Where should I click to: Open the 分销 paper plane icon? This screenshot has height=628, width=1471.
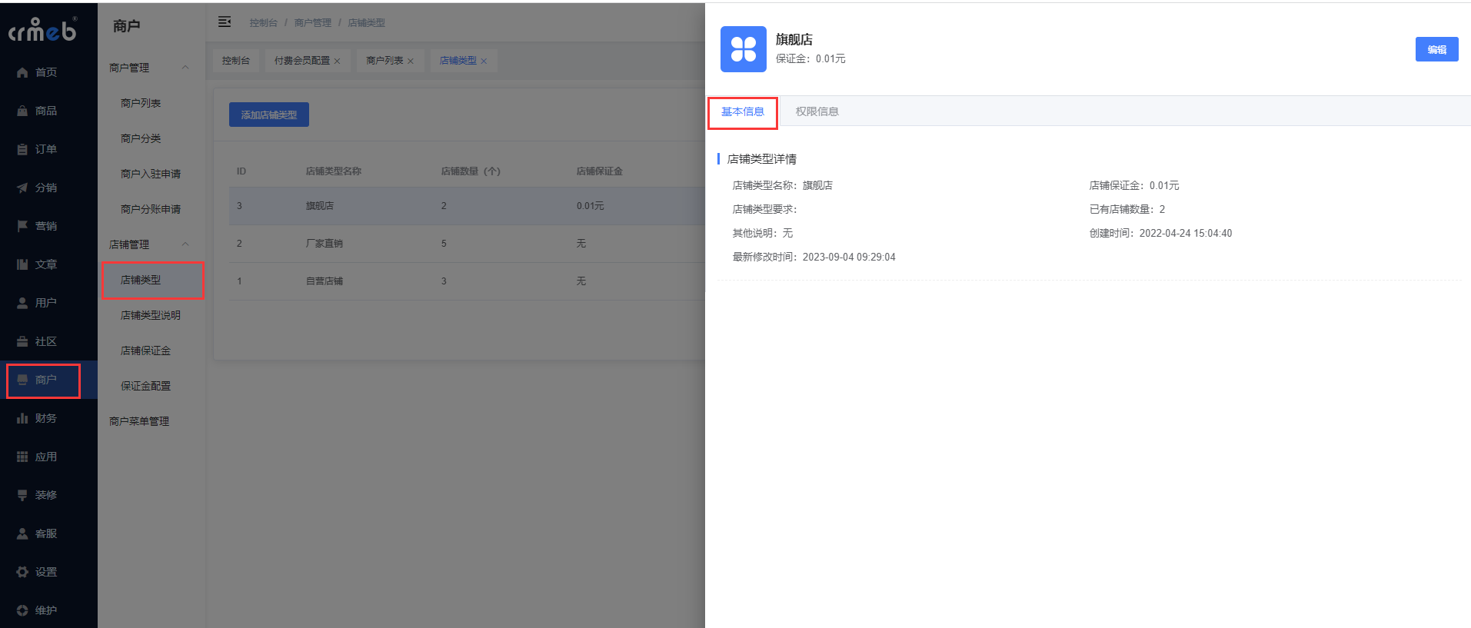22,188
